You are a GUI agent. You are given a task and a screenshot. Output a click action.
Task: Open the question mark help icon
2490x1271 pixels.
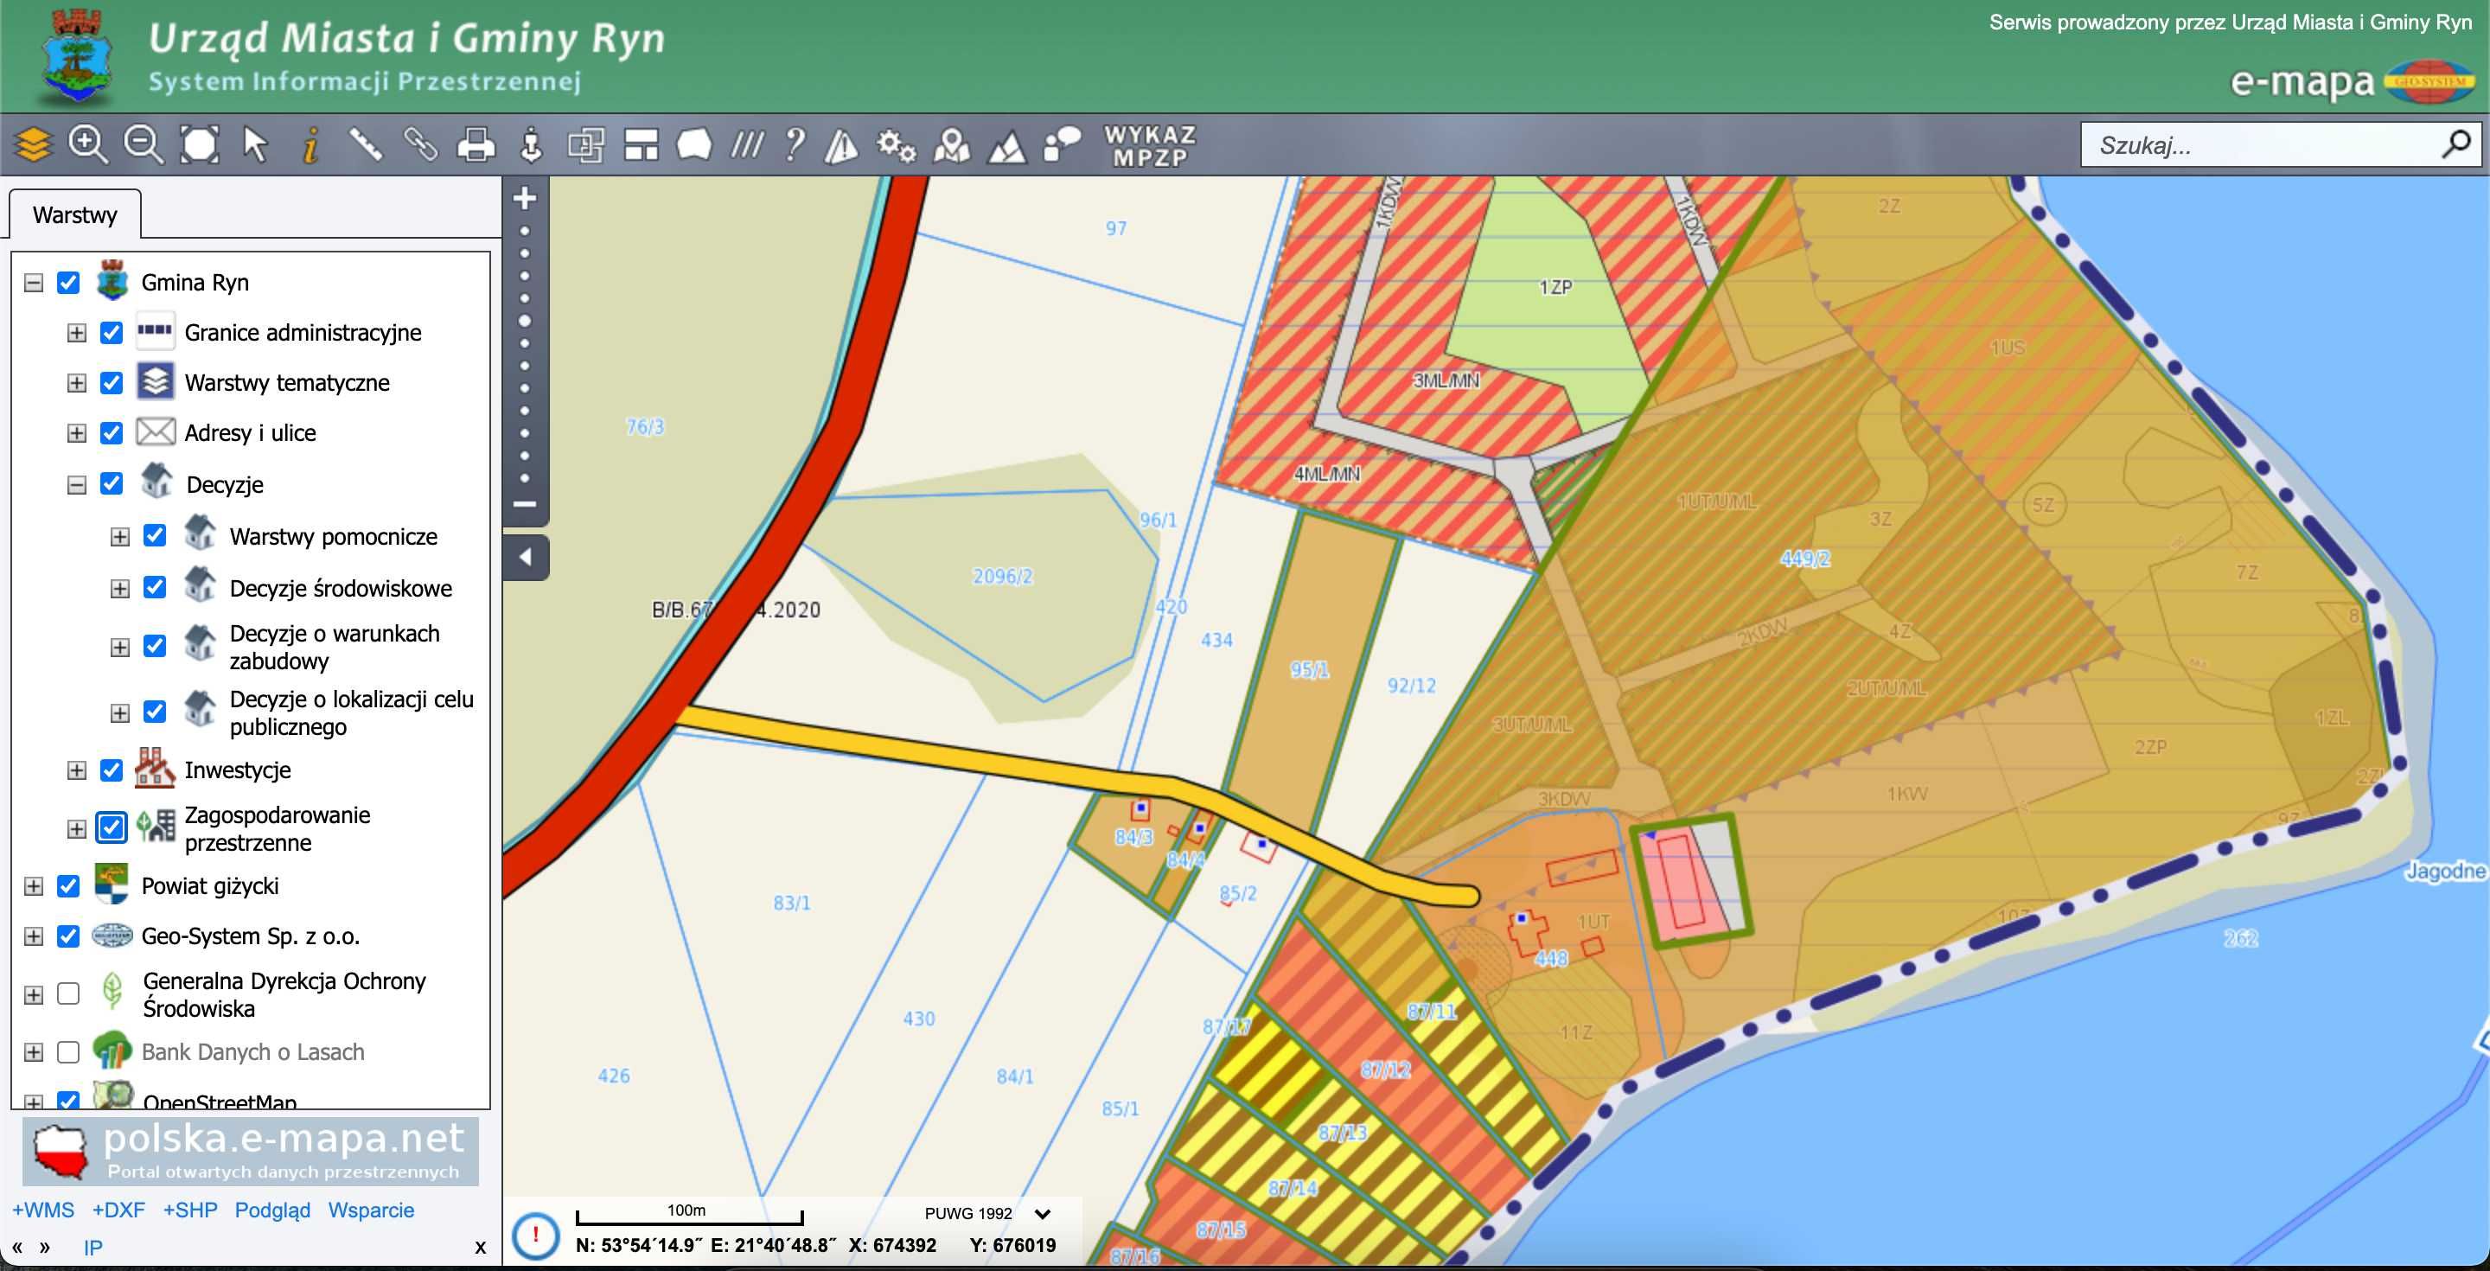click(795, 145)
